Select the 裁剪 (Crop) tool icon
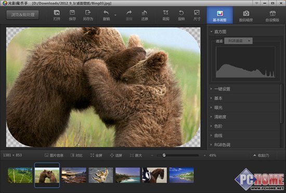This screenshot has width=286, height=193. (x=165, y=12)
